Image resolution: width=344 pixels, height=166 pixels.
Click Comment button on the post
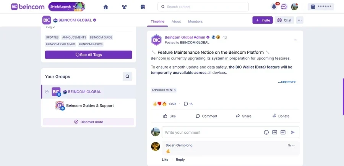(206, 116)
